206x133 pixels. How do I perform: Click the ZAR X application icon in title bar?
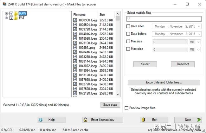coord(4,4)
